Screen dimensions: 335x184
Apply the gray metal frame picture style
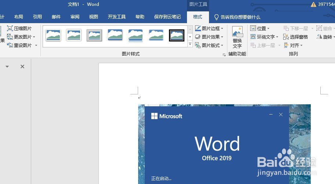tap(94, 35)
